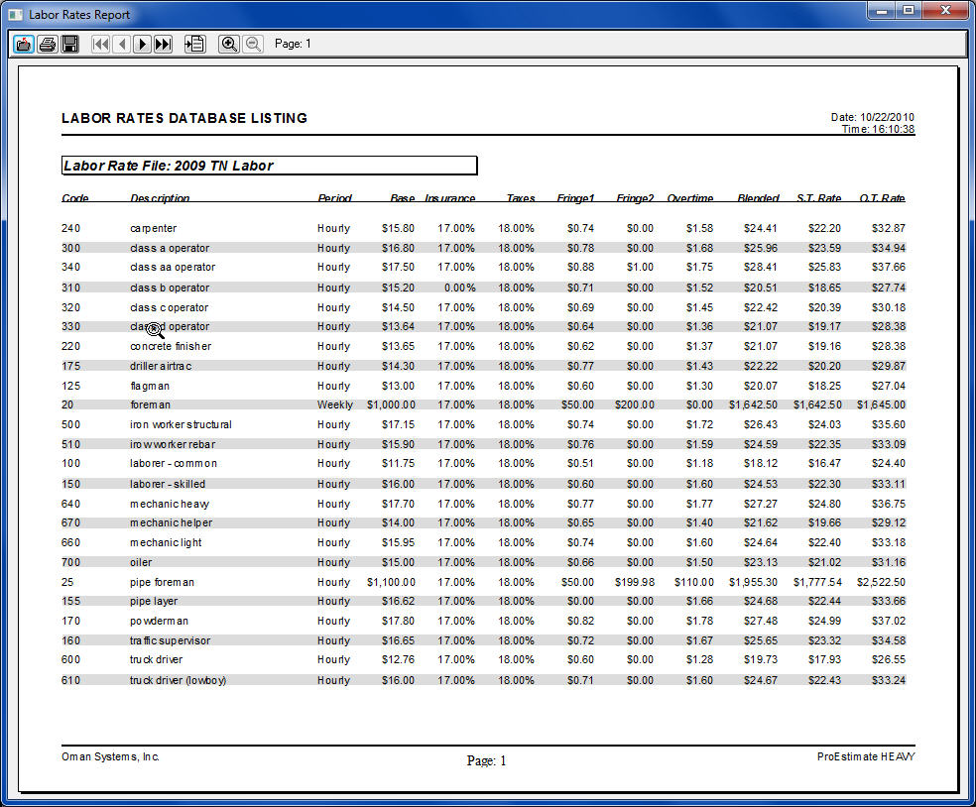Select the 'traffic supervisor' description
Screen dimensions: 976x807
click(x=170, y=640)
